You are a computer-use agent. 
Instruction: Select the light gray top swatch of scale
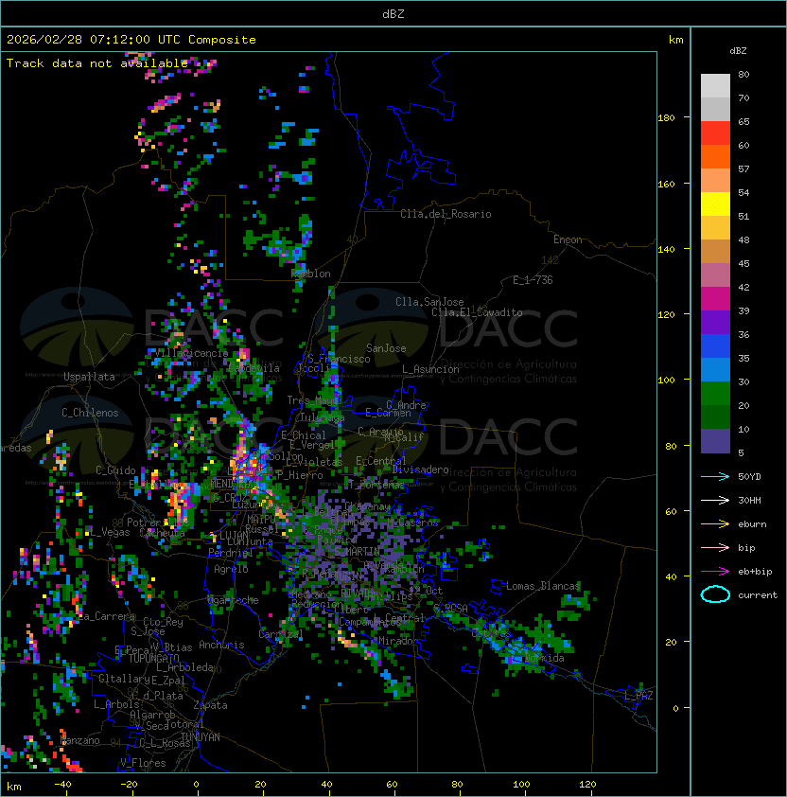pos(715,86)
